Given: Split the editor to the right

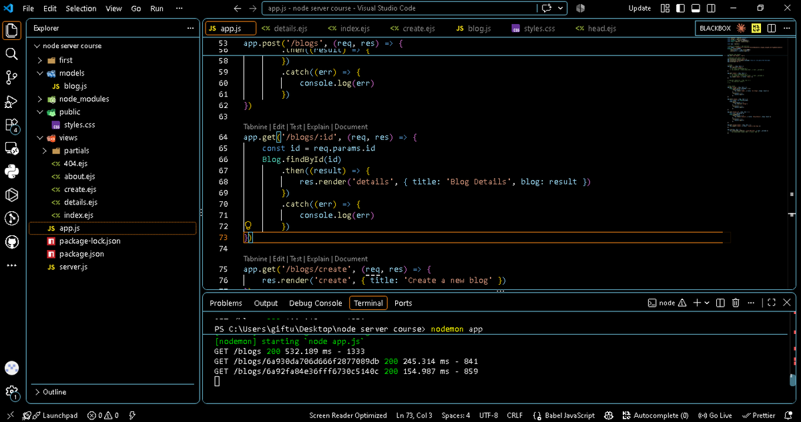Looking at the screenshot, I should click(x=772, y=28).
